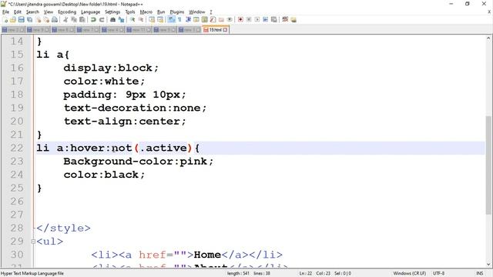
Task: Click the vertical scrollbar thumb
Action: [x=488, y=165]
